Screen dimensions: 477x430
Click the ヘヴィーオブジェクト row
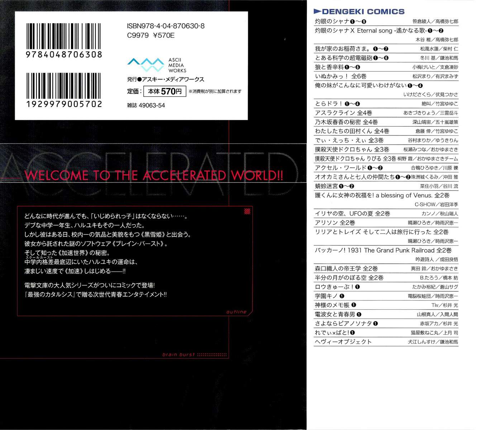pyautogui.click(x=386, y=342)
